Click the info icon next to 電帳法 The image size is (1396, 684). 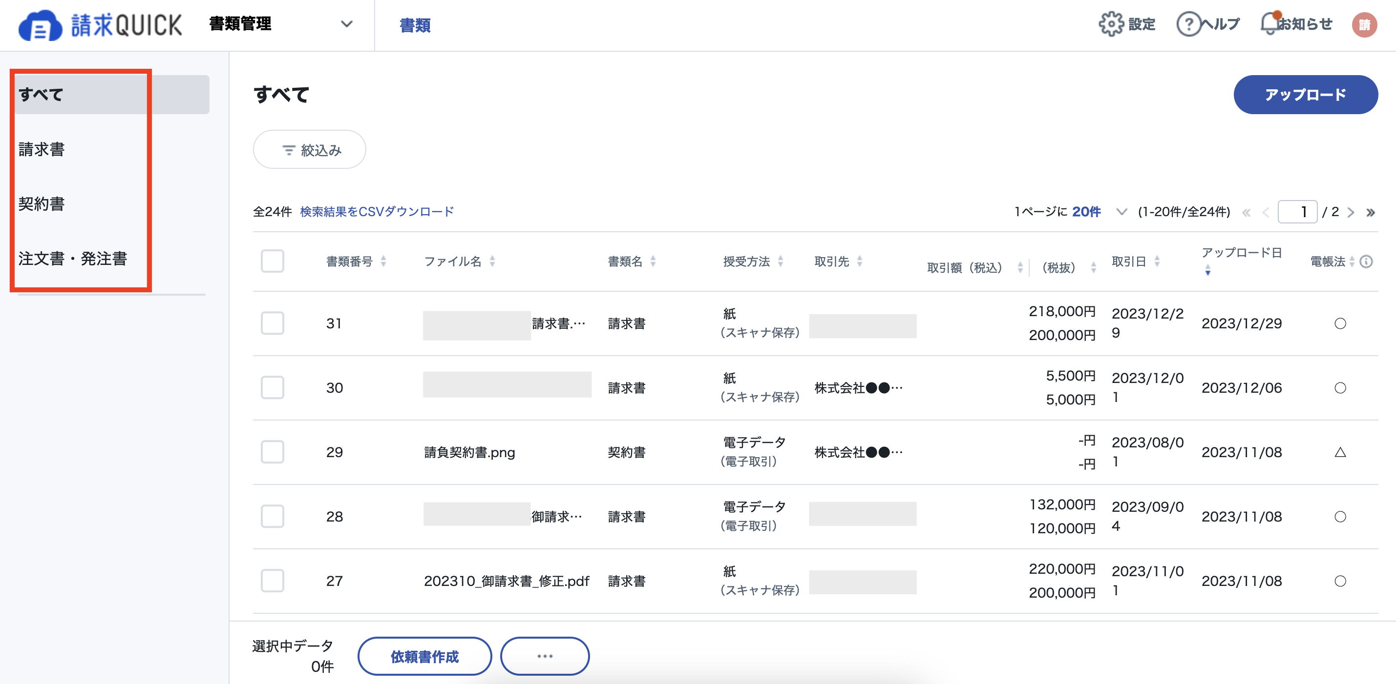tap(1366, 262)
